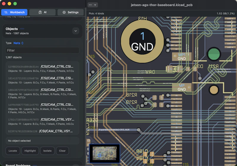Screen dimensions: 237x166
Task: Select net with ID 1699698877738114979
Action: point(42,108)
